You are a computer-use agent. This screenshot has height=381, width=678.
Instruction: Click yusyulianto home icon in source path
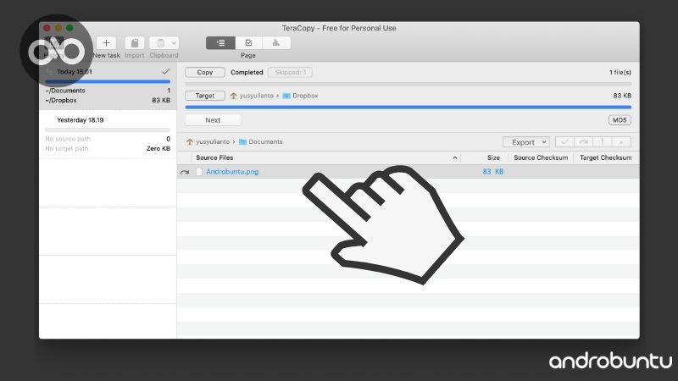189,141
